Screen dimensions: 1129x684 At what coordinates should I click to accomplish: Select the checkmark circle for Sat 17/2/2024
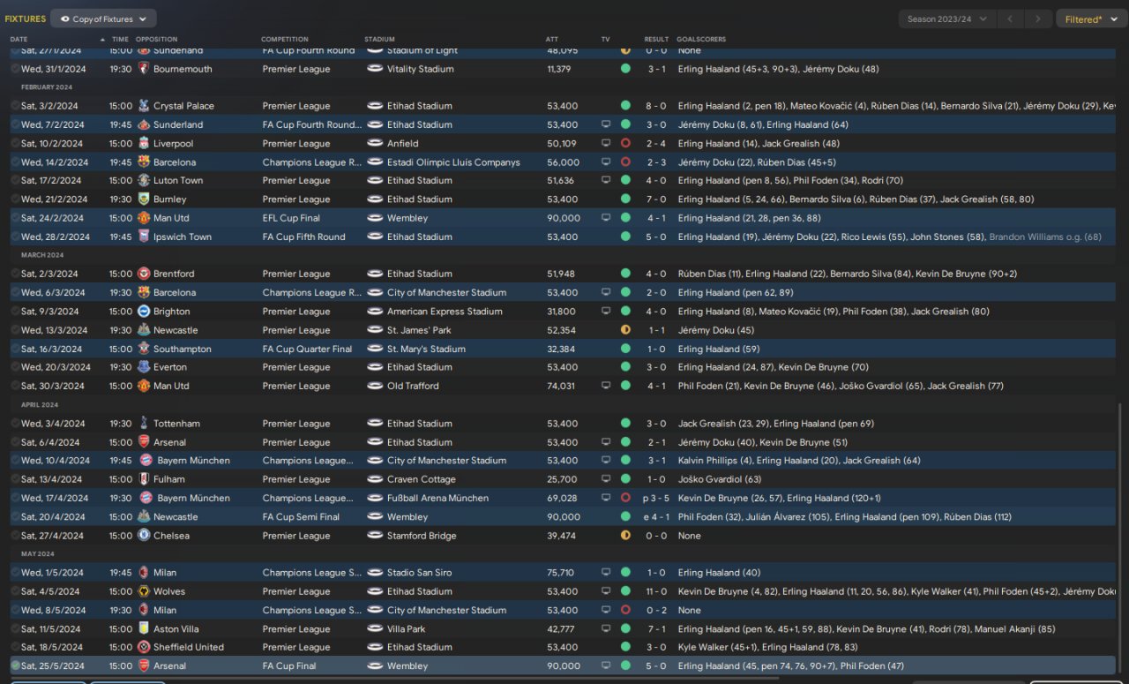pos(15,180)
